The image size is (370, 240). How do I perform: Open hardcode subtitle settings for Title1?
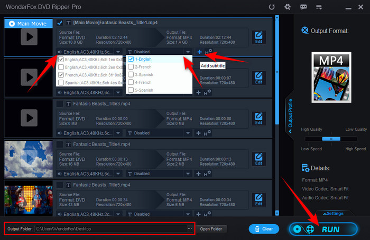tap(208, 52)
